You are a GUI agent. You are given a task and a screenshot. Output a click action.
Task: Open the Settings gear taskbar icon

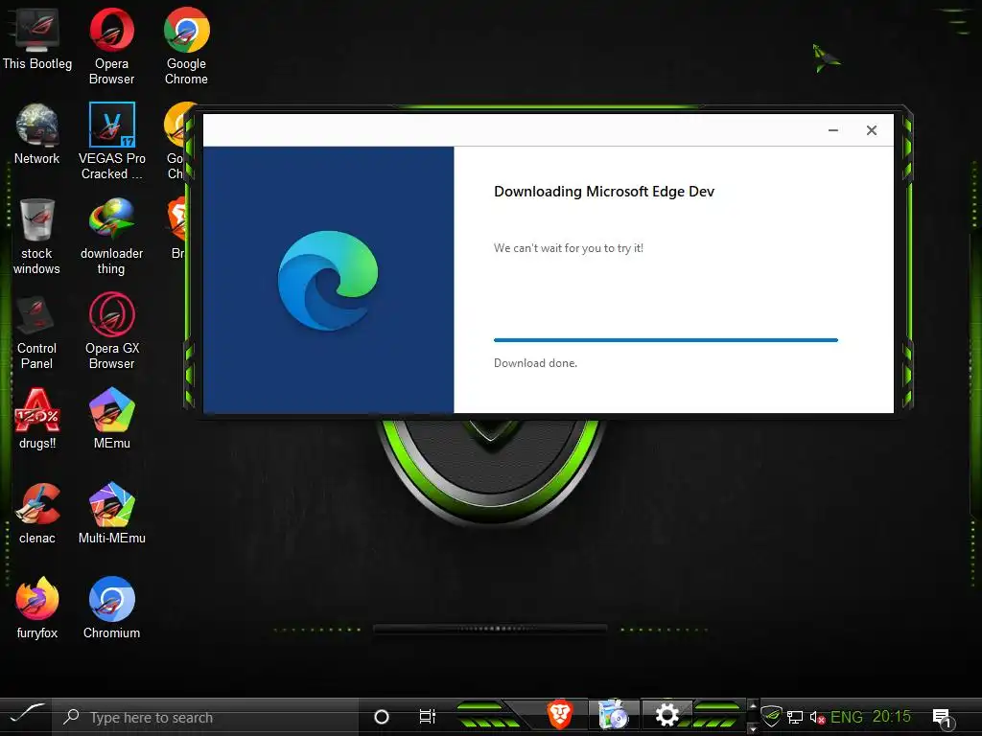(x=667, y=715)
